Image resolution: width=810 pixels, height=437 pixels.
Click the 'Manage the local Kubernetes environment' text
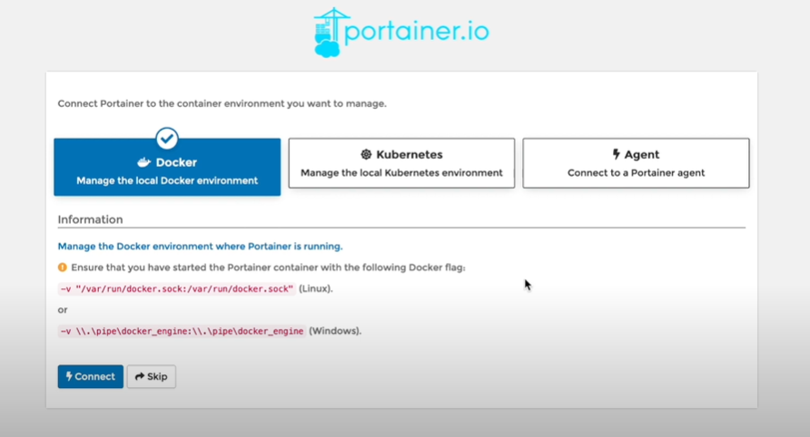click(401, 173)
